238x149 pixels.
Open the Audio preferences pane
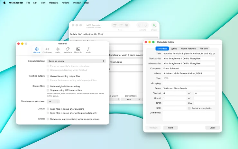click(58, 50)
